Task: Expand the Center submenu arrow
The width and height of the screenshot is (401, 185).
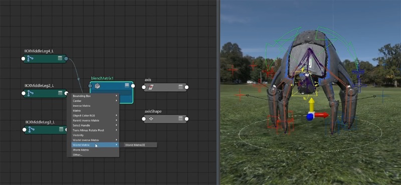Action: coord(116,101)
